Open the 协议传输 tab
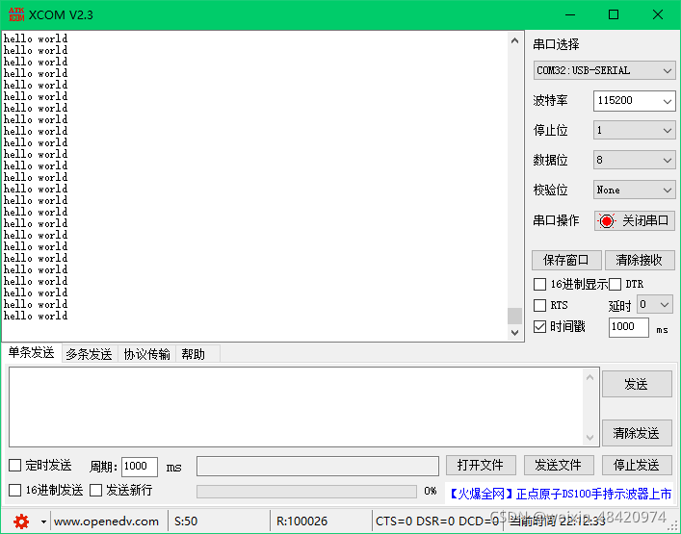Image resolution: width=681 pixels, height=534 pixels. pyautogui.click(x=146, y=354)
